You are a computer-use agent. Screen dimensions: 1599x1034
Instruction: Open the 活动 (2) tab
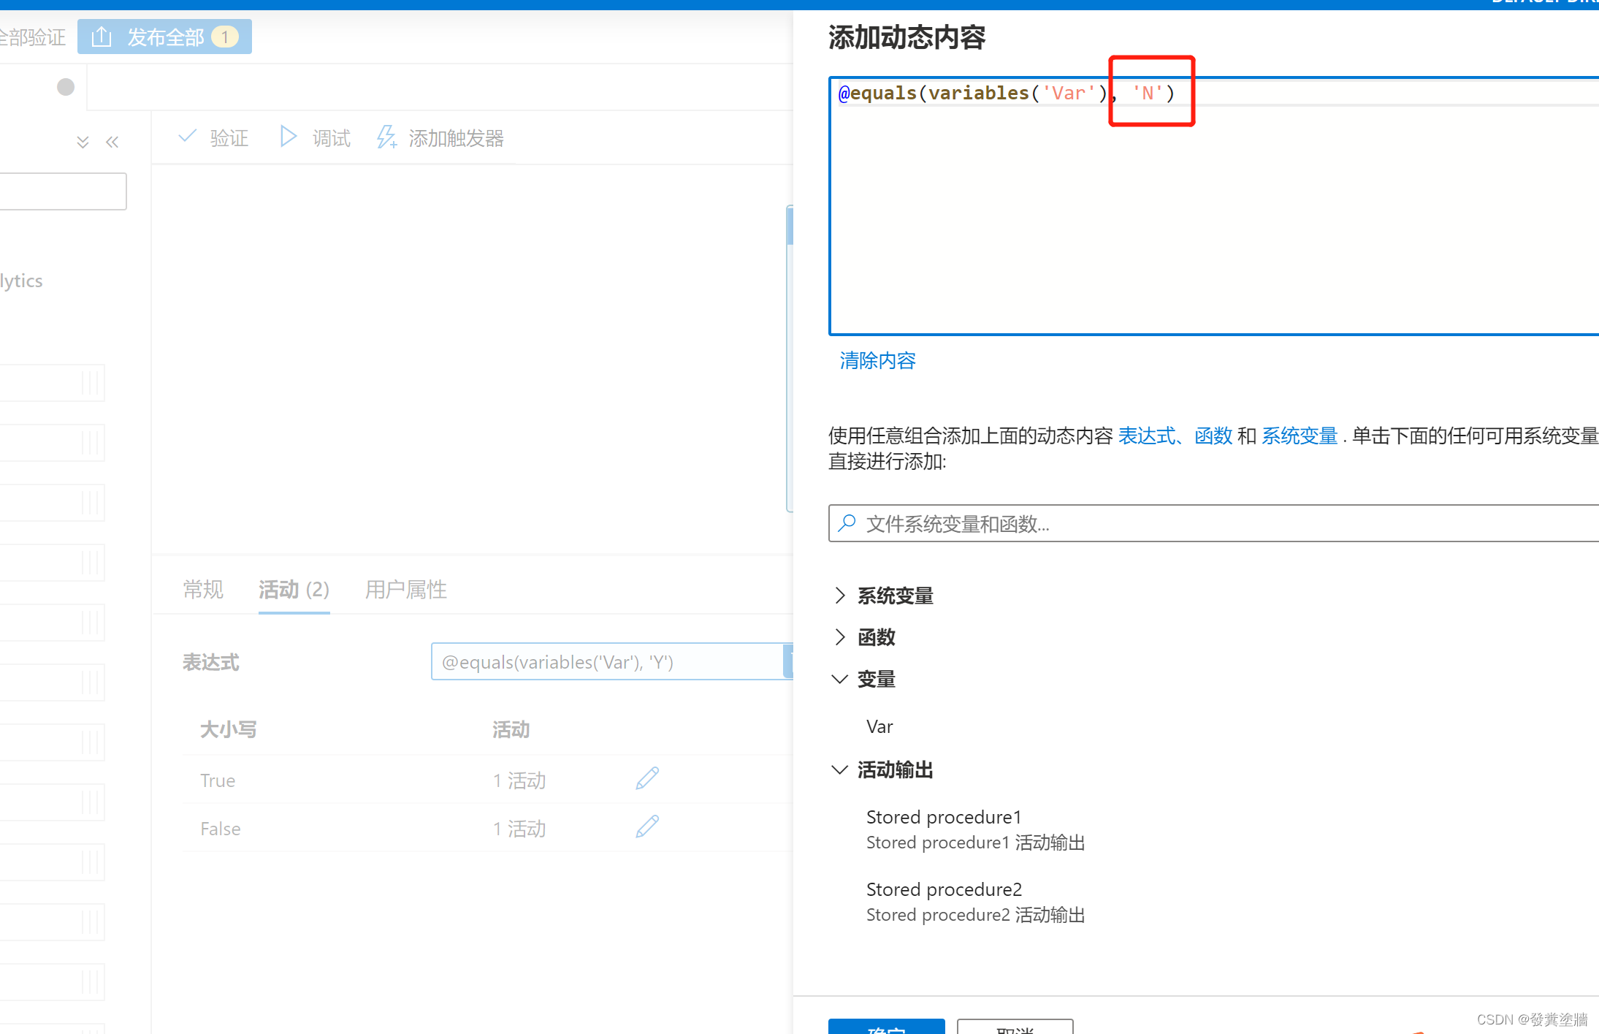tap(294, 589)
